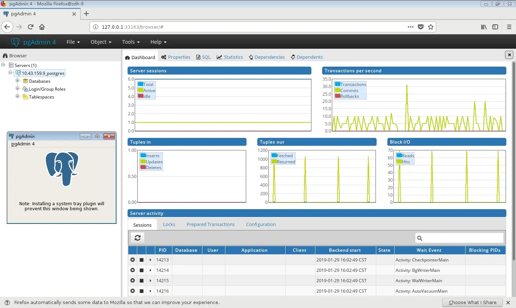Open Firefox home page icon
The height and width of the screenshot is (308, 516).
pos(42,27)
